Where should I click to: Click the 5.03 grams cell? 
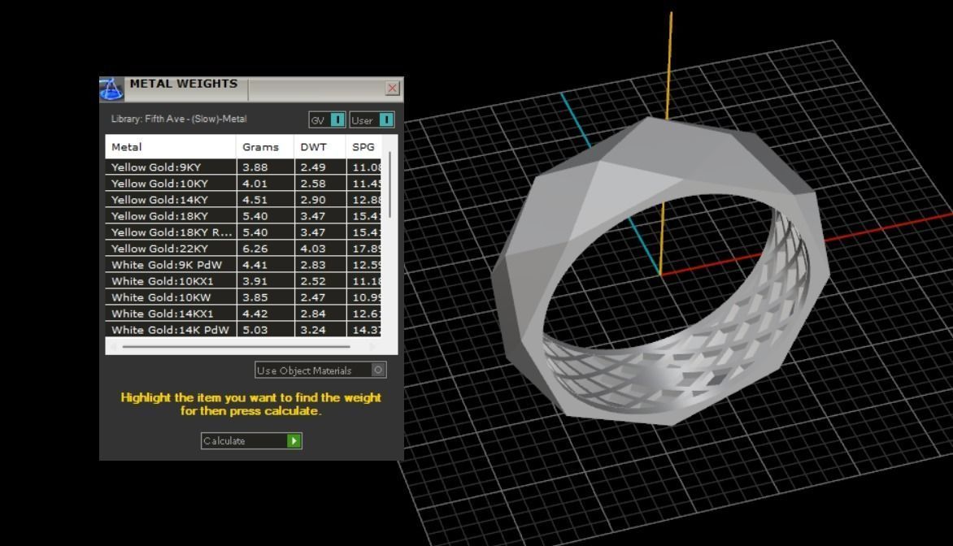pyautogui.click(x=265, y=330)
